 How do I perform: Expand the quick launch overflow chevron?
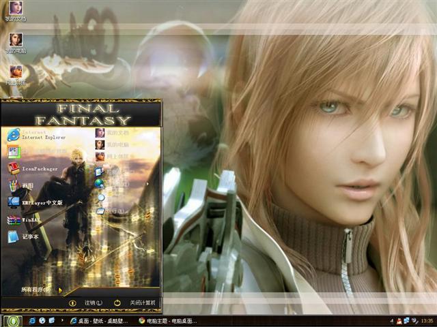(62, 320)
